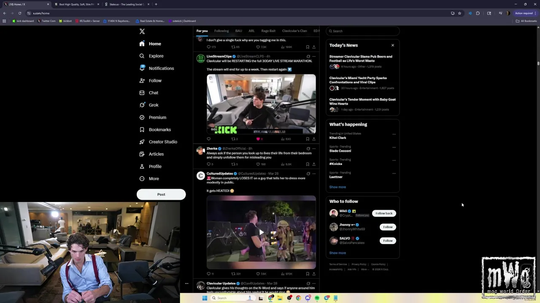This screenshot has height=303, width=540.
Task: Open the Premium page
Action: click(x=153, y=117)
